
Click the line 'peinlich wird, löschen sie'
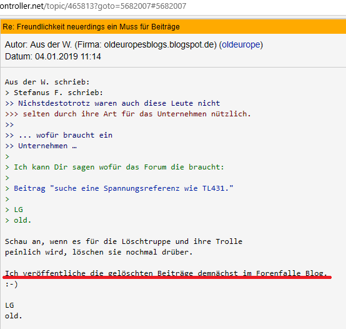[99, 252]
